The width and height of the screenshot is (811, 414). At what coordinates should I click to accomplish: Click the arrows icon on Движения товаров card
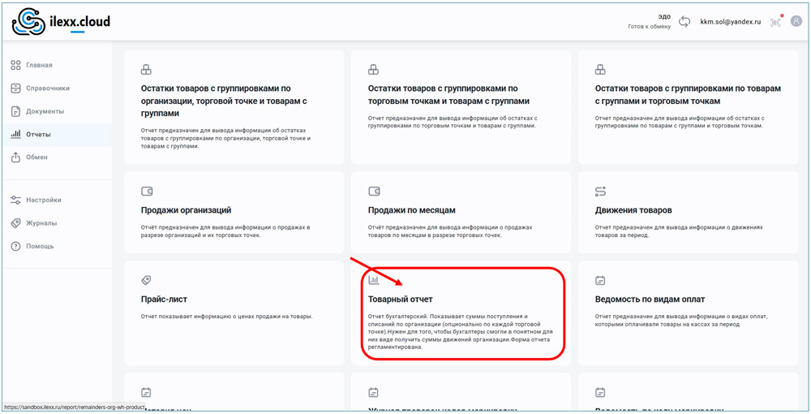point(600,192)
